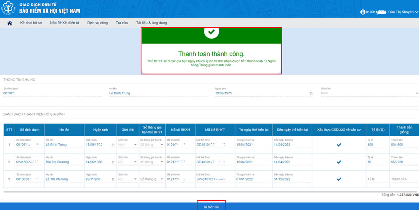Click the user account avatar icon
This screenshot has height=210, width=419.
click(363, 12)
